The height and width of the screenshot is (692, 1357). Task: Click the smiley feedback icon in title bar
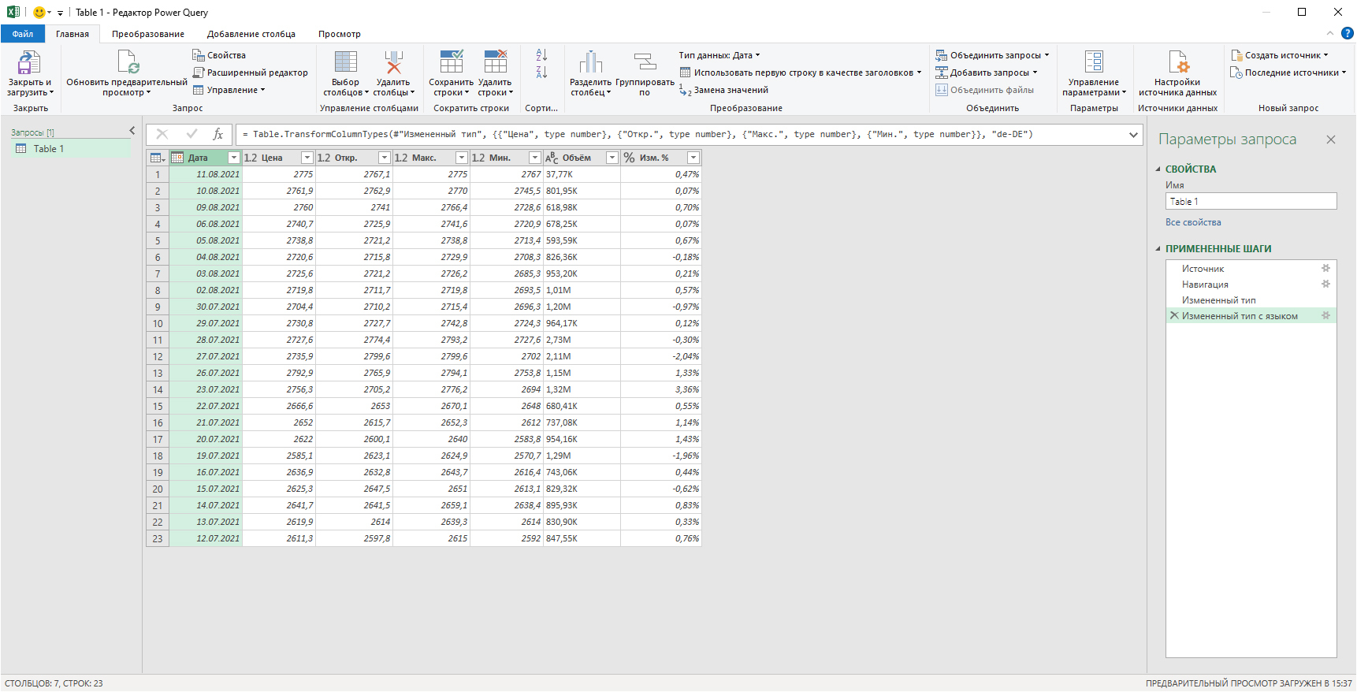(x=39, y=13)
